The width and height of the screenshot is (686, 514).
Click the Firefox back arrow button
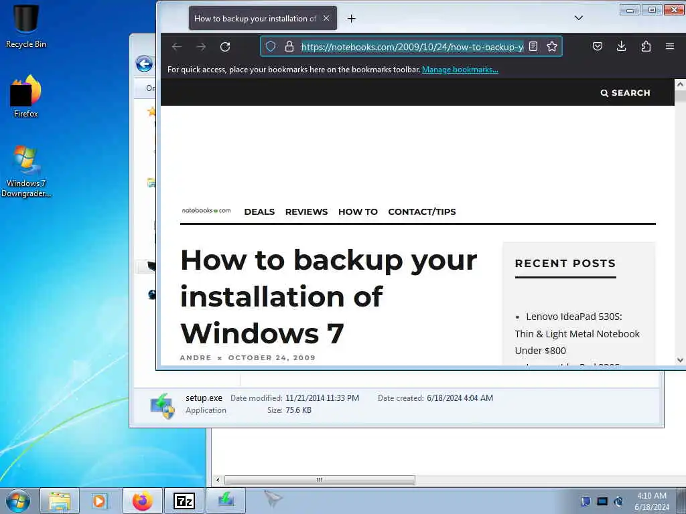pos(177,47)
